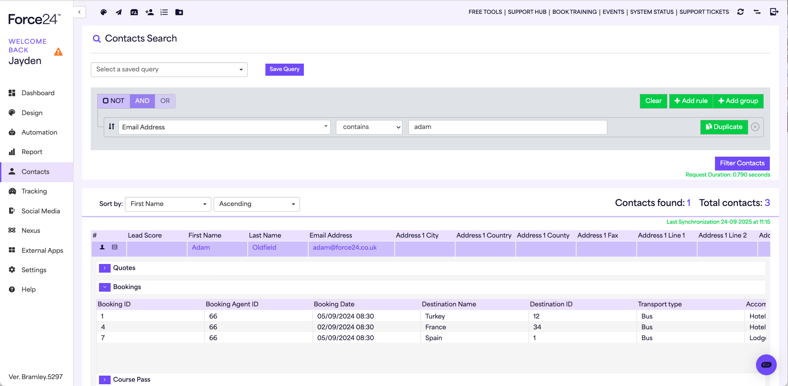The width and height of the screenshot is (788, 386).
Task: Click the list details icon in Adam's row
Action: pos(115,247)
